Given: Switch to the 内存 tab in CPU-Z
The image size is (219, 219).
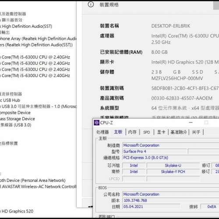Looking at the screenshot, I should 132,132.
